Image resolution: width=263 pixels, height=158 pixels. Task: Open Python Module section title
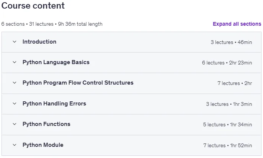pos(43,145)
